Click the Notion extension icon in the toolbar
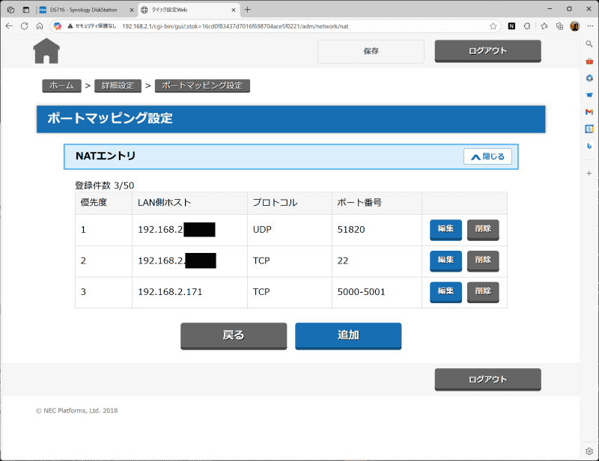Image resolution: width=599 pixels, height=461 pixels. (x=512, y=25)
